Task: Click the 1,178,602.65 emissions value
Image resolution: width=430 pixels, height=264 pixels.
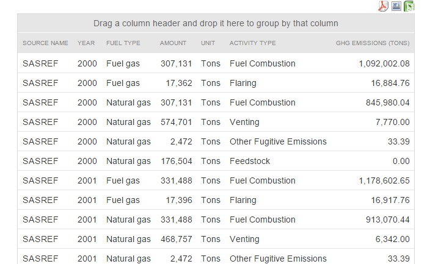Action: point(384,180)
